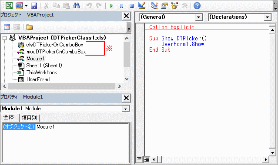Select Sheet1 (Sheet1) in project tree
This screenshot has width=278, height=165.
coord(44,66)
